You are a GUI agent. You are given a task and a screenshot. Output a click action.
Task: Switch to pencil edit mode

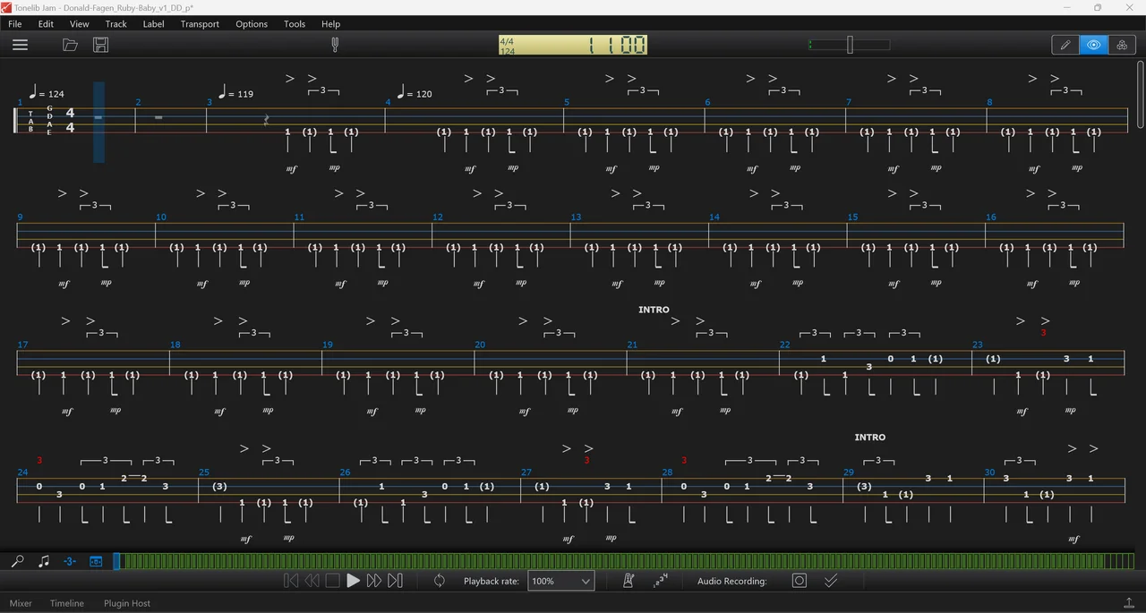click(1065, 45)
